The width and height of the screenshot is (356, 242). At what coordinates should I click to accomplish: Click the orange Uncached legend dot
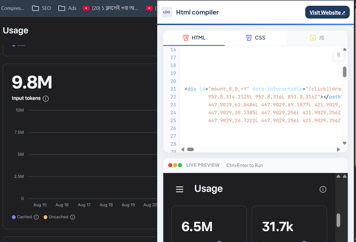coord(45,217)
